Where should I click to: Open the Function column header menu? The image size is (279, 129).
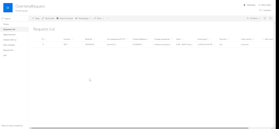[x=68, y=39]
